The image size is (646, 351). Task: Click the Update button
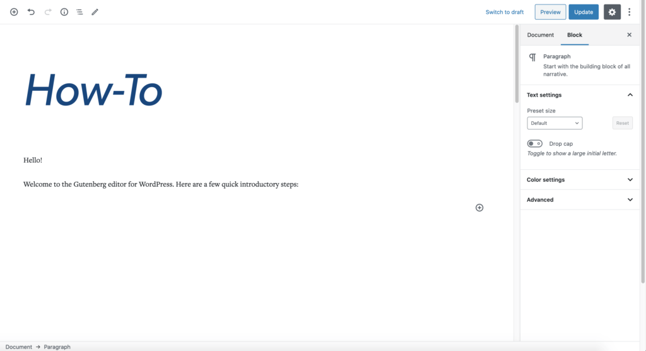click(x=584, y=12)
